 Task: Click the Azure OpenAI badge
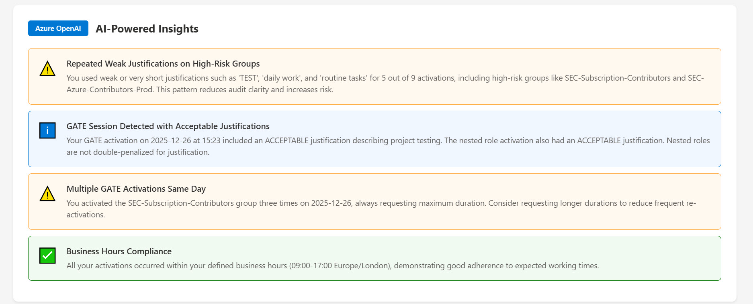(x=58, y=28)
